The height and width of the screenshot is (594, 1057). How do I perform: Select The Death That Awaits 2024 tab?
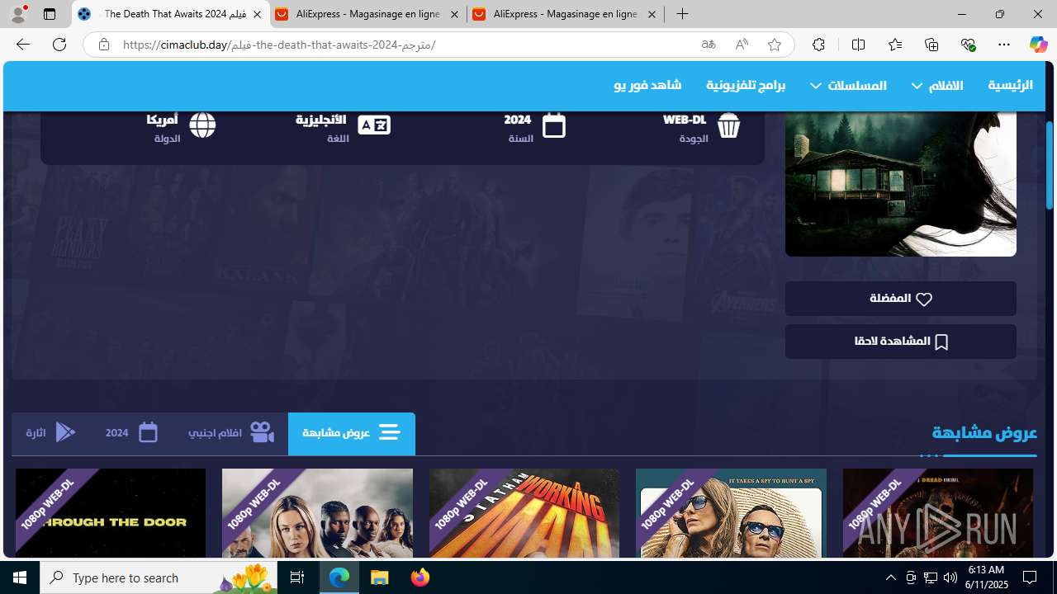[x=171, y=15]
